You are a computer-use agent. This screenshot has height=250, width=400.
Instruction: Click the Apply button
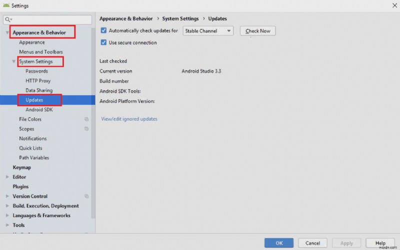coord(346,243)
